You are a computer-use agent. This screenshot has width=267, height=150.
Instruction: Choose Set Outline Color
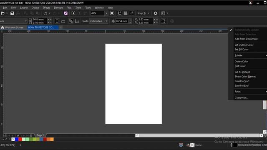(244, 45)
